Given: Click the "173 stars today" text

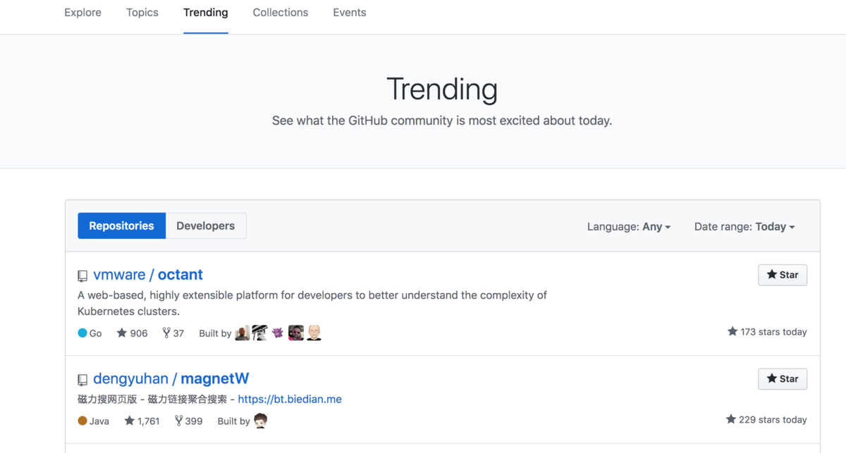Looking at the screenshot, I should 767,332.
